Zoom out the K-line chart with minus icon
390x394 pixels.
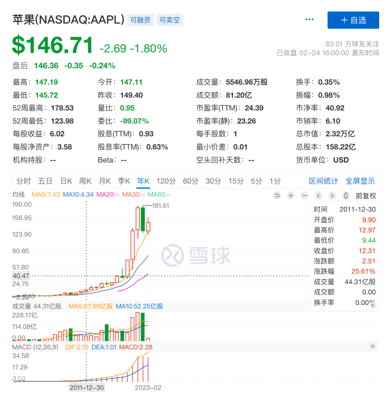[304, 195]
